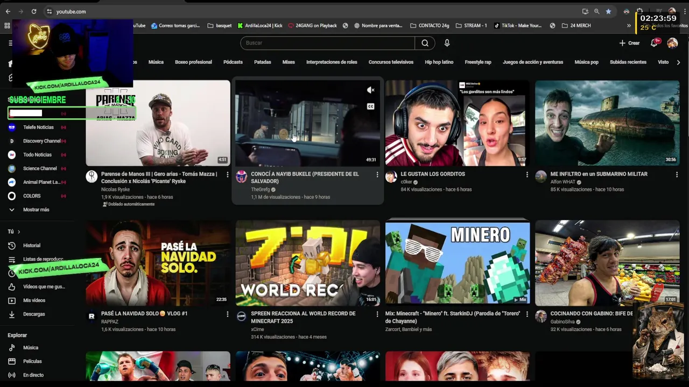
Task: Click the browser back arrow
Action: pyautogui.click(x=8, y=11)
